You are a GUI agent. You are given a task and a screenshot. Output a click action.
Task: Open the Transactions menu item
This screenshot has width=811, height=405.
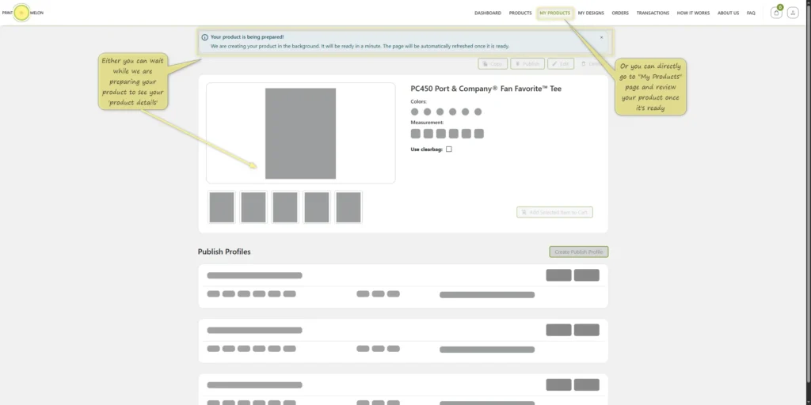pos(653,13)
